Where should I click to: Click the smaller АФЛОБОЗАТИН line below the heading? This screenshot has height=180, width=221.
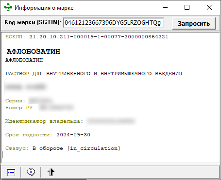tap(24, 60)
